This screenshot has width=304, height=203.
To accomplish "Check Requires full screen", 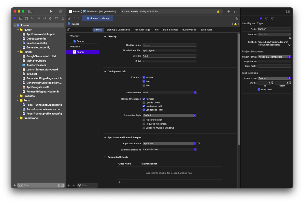I will tap(144, 124).
